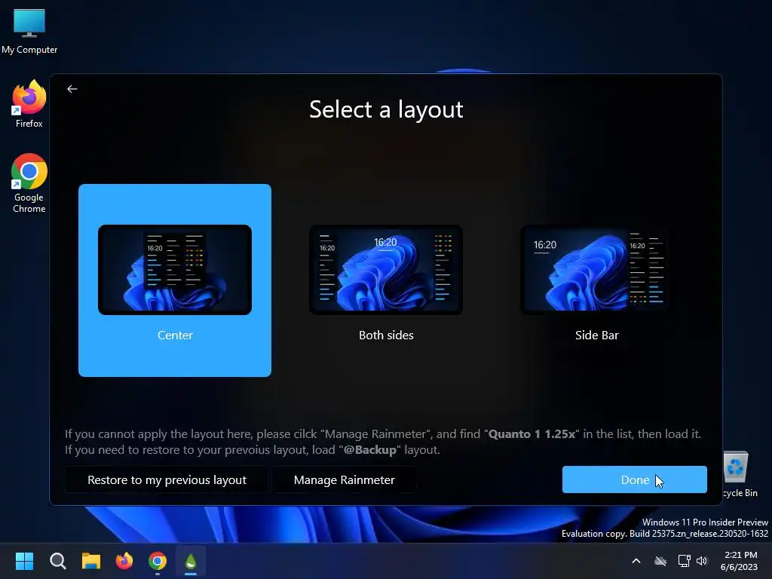Image resolution: width=772 pixels, height=579 pixels.
Task: Click the Both sides label
Action: click(x=386, y=335)
